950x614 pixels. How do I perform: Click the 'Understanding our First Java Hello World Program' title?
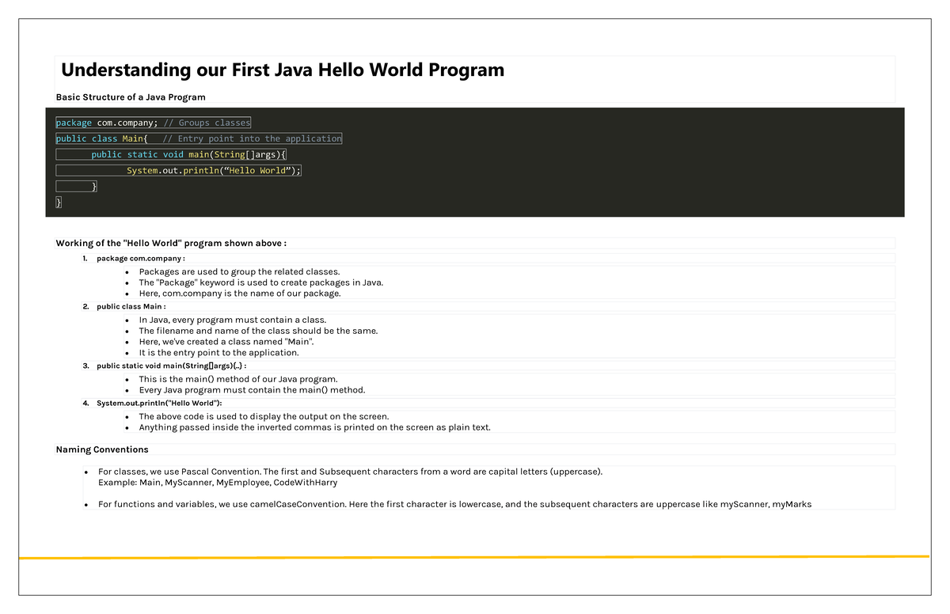pyautogui.click(x=282, y=70)
